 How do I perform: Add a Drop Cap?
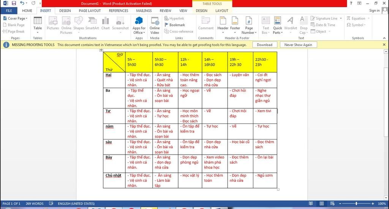pyautogui.click(x=304, y=25)
